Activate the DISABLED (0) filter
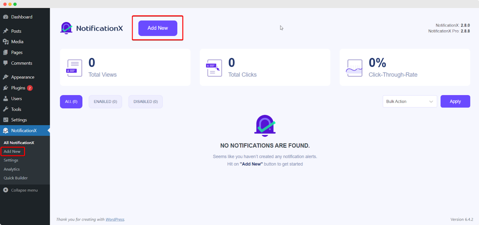The image size is (479, 225). [145, 102]
